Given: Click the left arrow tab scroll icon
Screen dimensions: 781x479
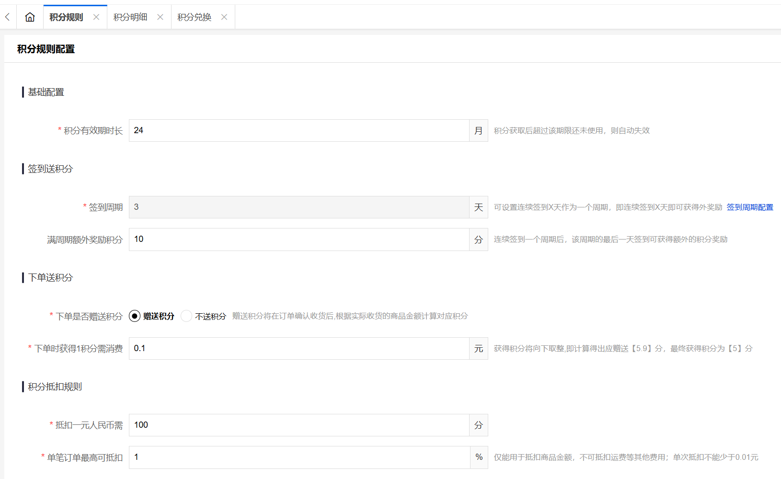Looking at the screenshot, I should (x=8, y=17).
